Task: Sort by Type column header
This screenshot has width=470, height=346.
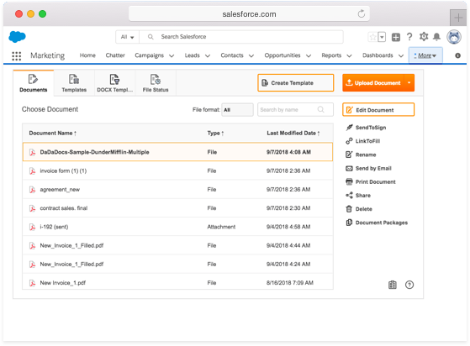Action: 215,134
